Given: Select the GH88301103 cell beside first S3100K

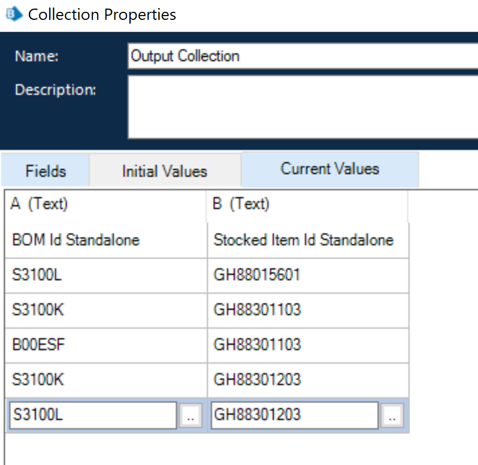Looking at the screenshot, I should coord(307,310).
